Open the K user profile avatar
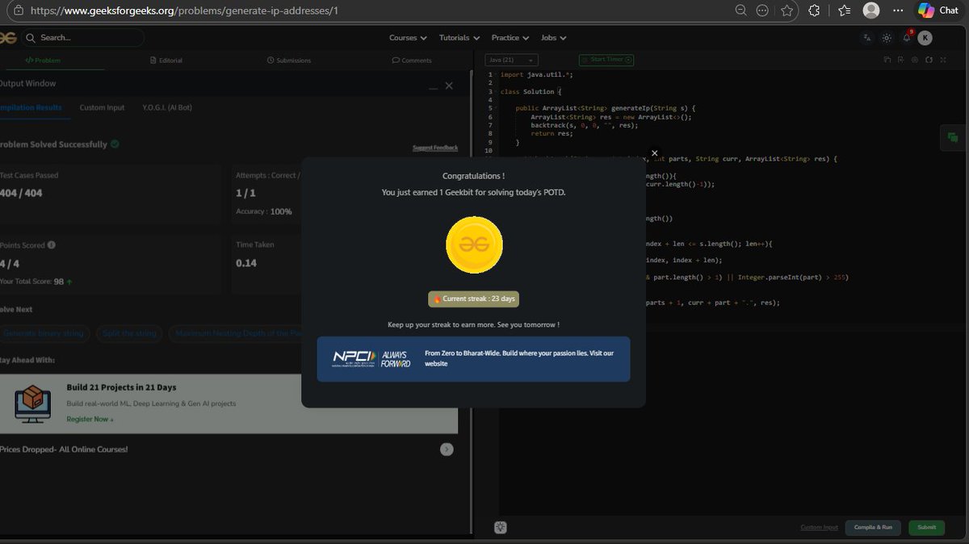The image size is (969, 544). (x=925, y=38)
